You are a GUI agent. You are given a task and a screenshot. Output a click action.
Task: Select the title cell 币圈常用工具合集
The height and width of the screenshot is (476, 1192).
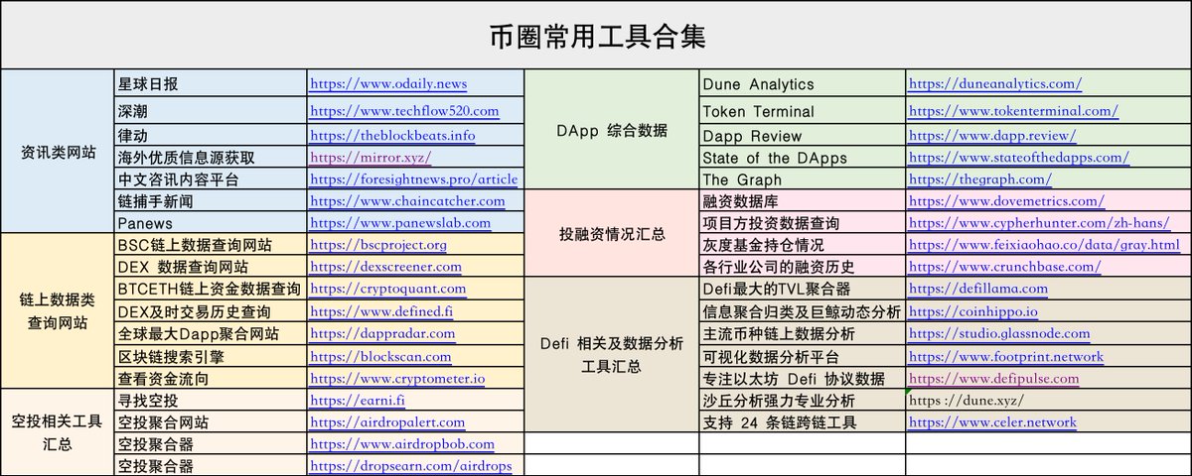tap(596, 37)
